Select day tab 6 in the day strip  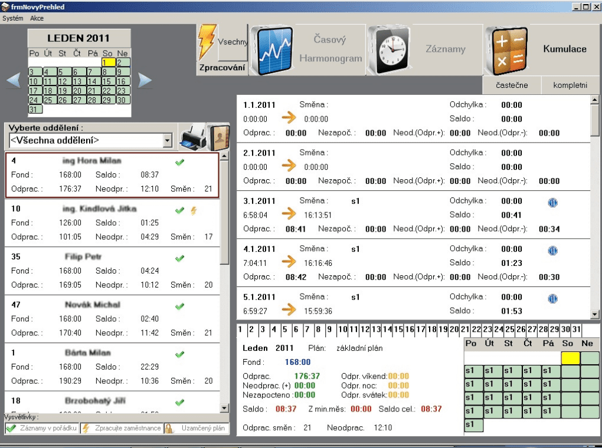[296, 329]
